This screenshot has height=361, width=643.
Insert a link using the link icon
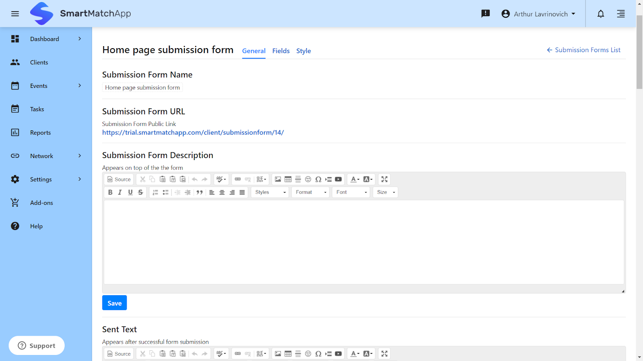click(x=238, y=179)
